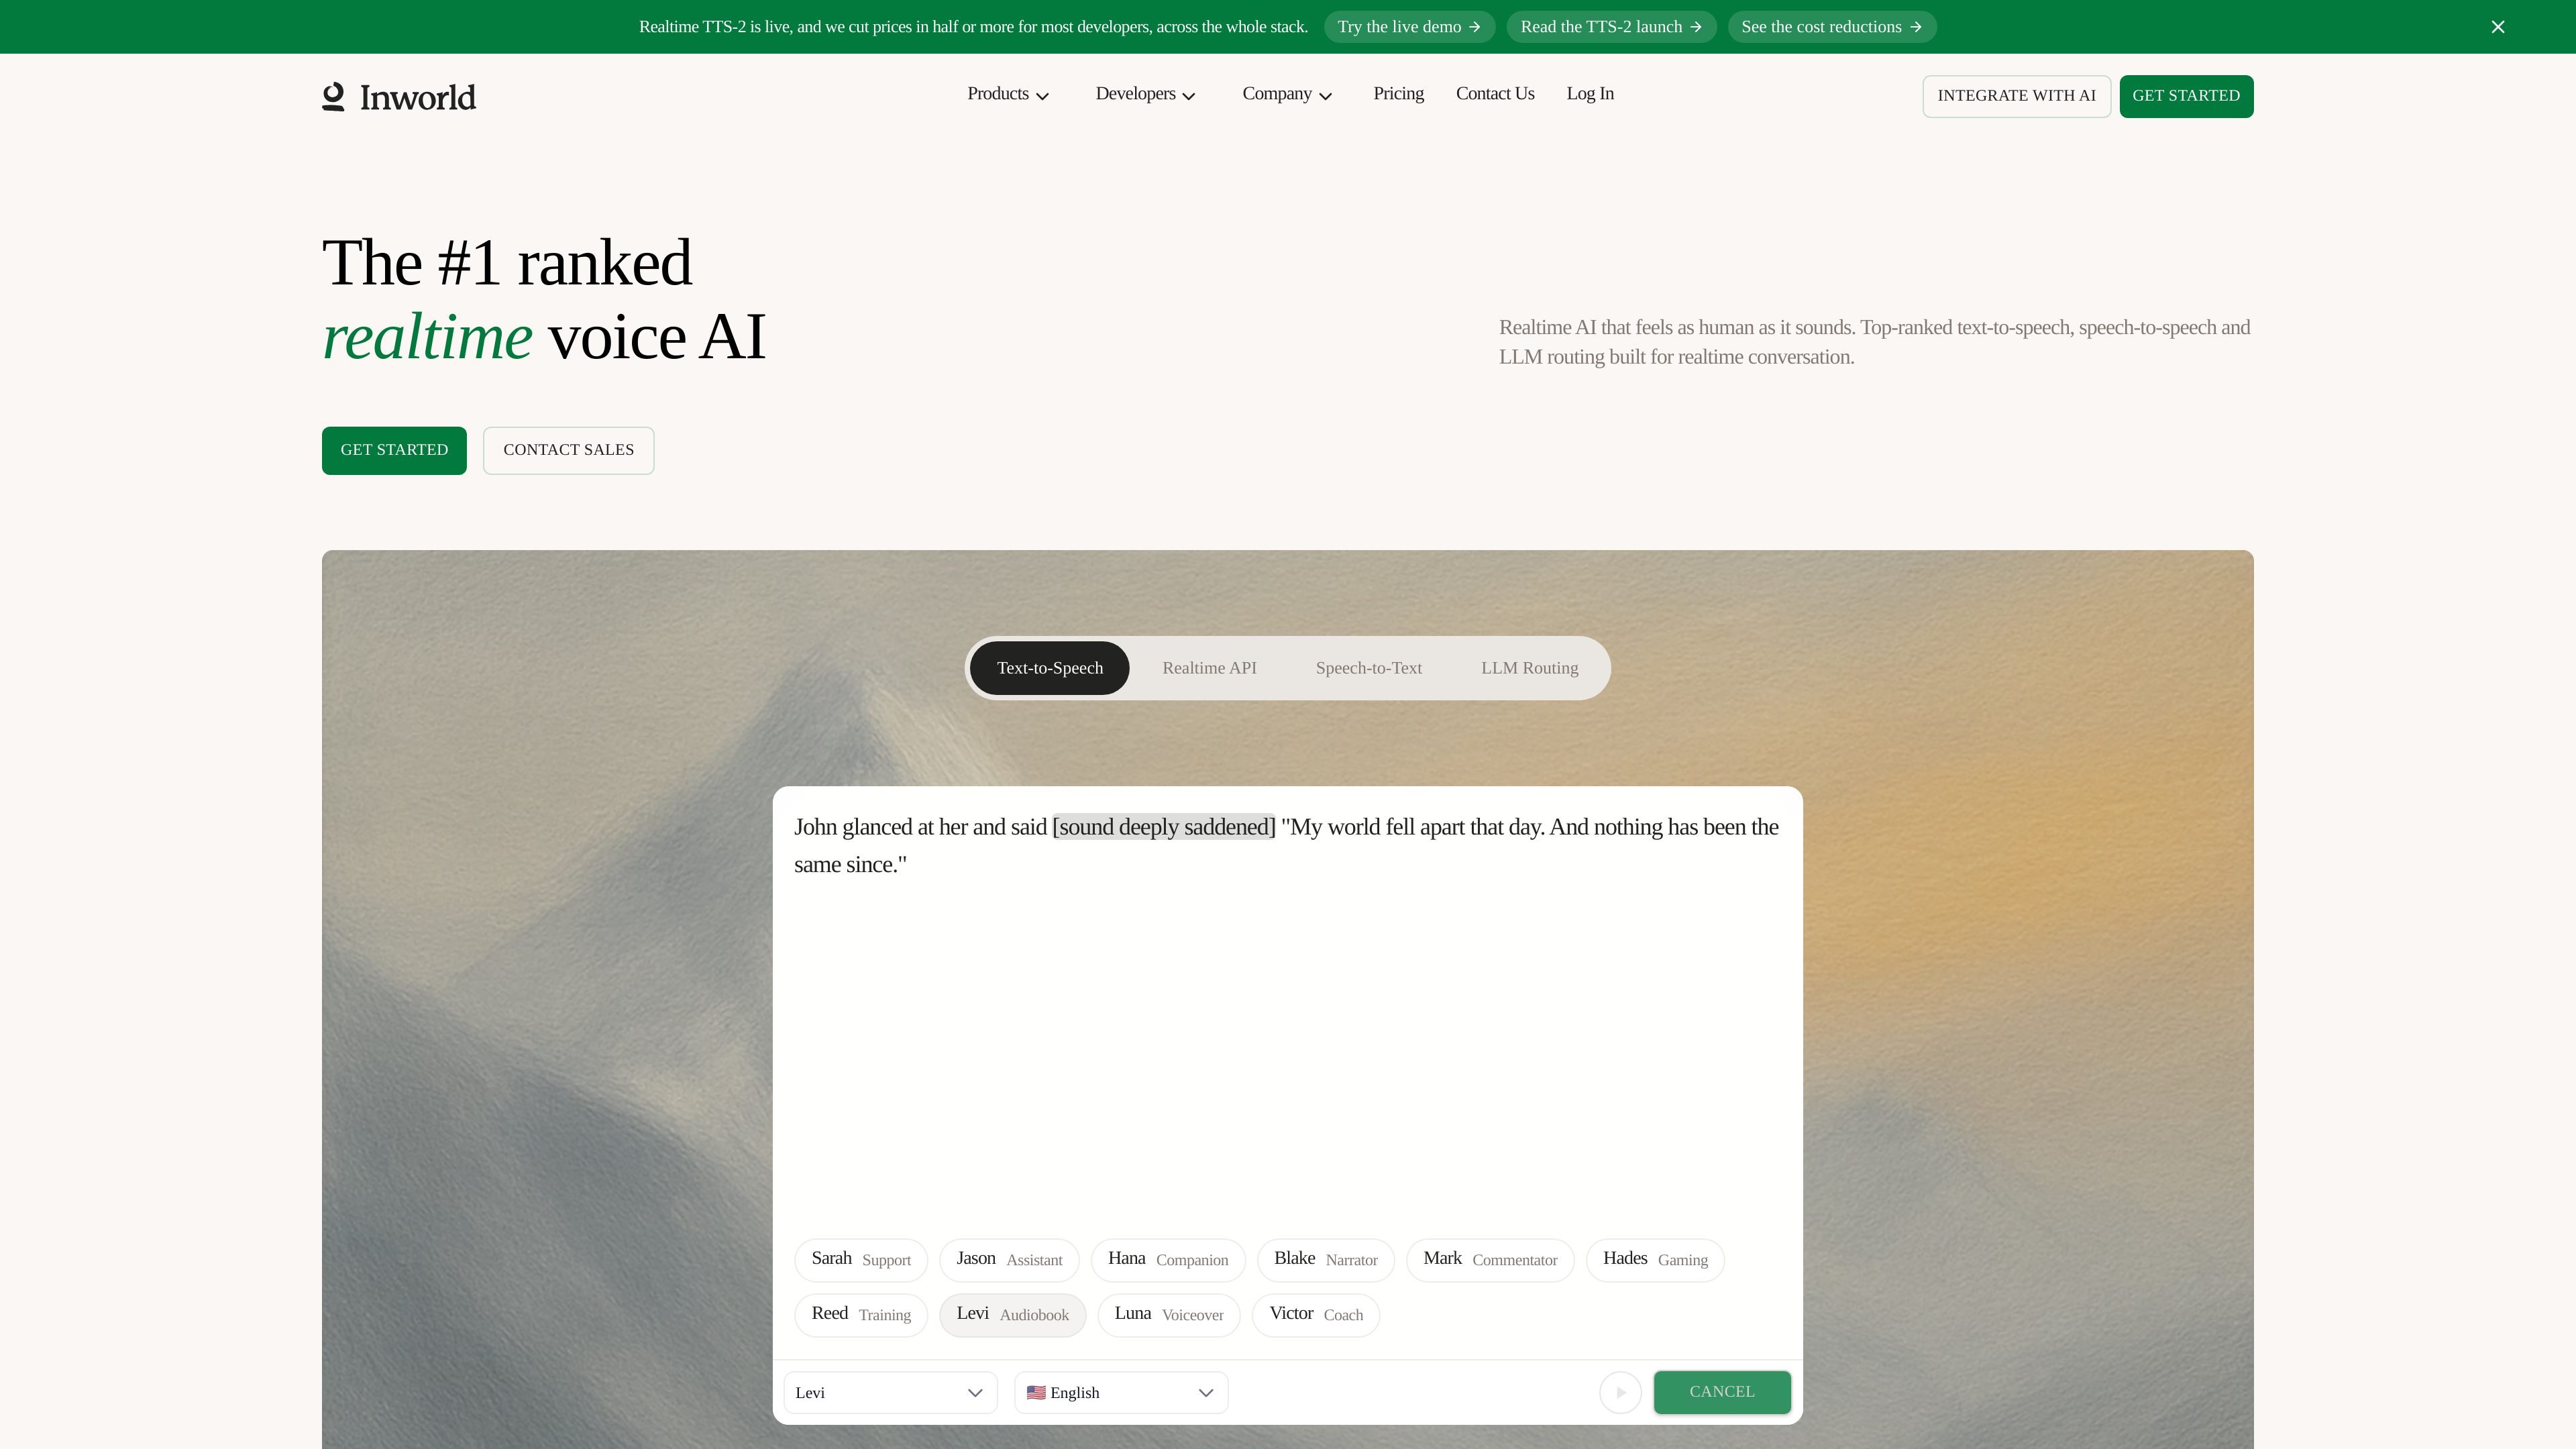Screen dimensions: 2576x1449
Task: Open the Levi voice selector dropdown
Action: 890,1392
